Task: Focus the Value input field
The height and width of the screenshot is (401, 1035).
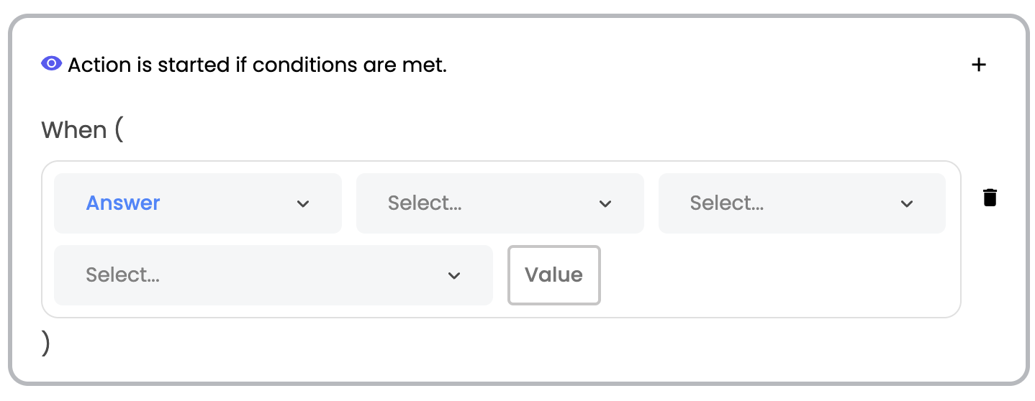Action: (554, 275)
